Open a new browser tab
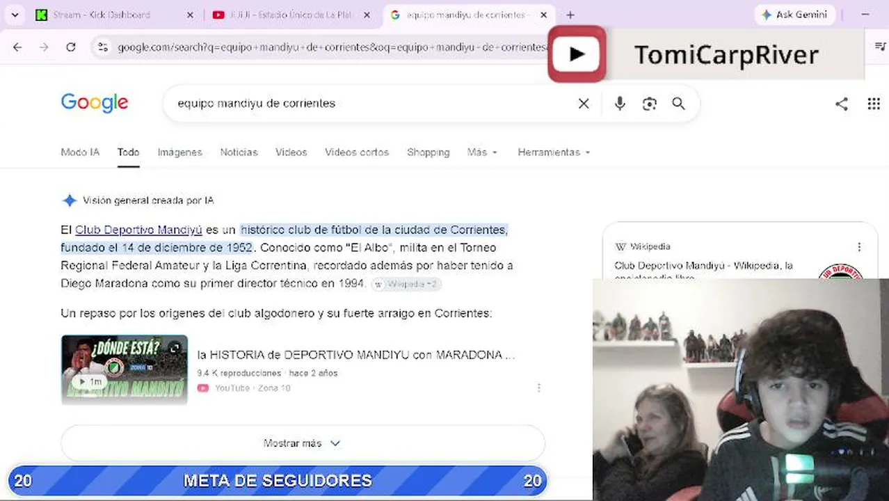 pyautogui.click(x=570, y=15)
